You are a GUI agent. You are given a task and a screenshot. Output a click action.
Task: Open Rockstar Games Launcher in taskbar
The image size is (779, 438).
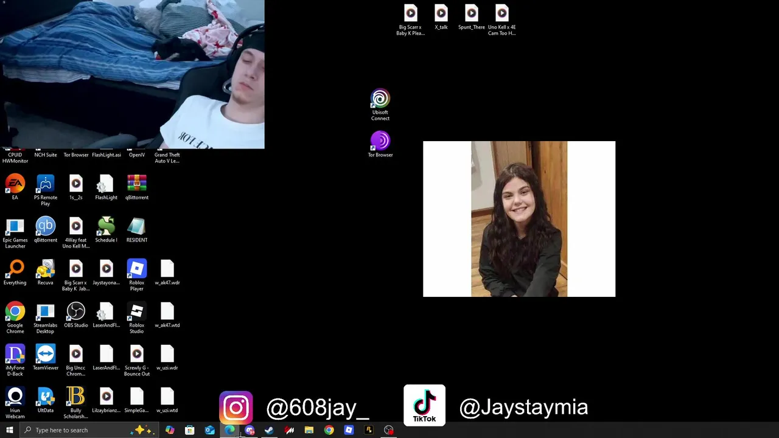click(x=369, y=430)
